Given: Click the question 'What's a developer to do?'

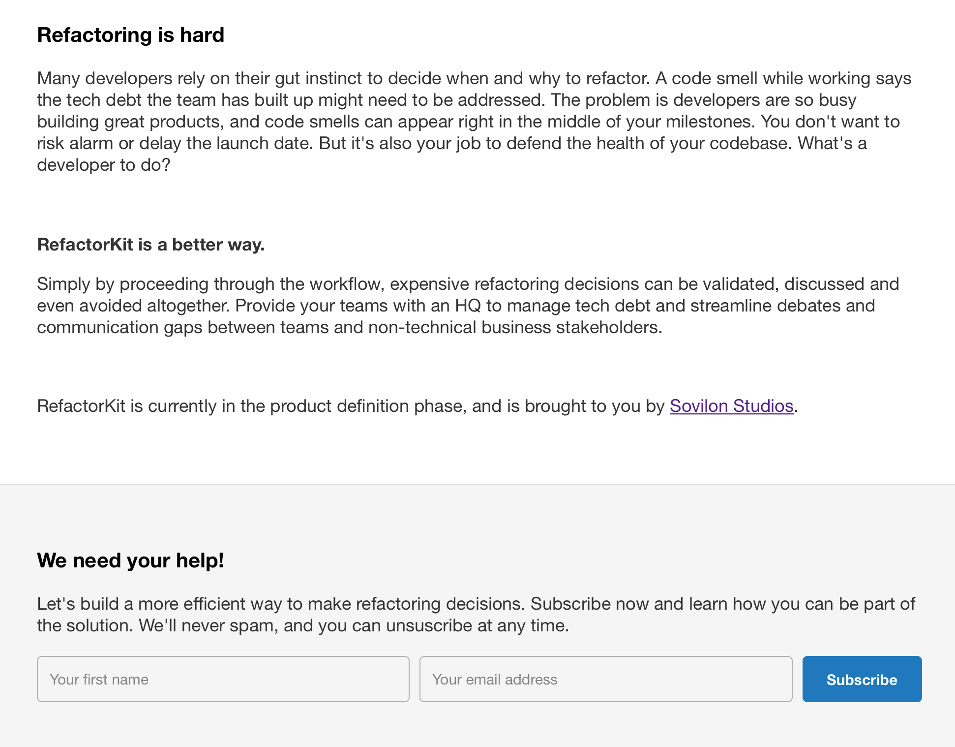Looking at the screenshot, I should tap(832, 144).
